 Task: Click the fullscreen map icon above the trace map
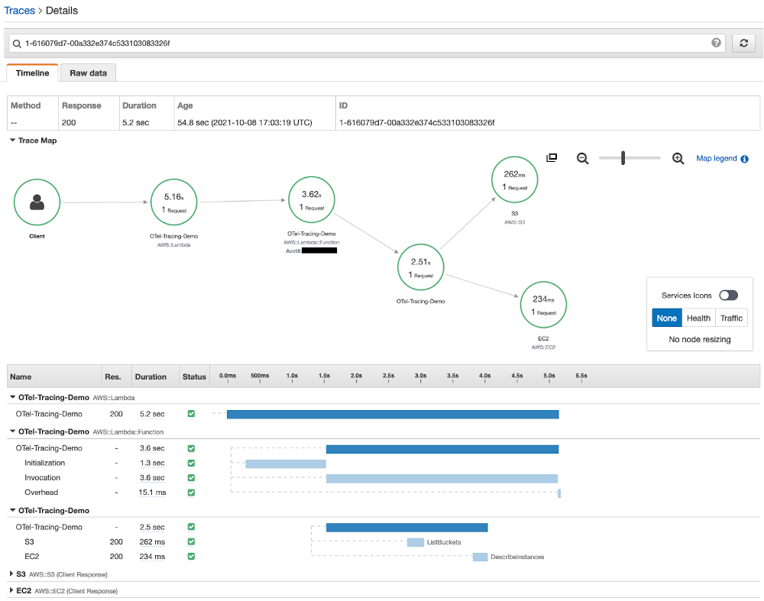point(552,157)
